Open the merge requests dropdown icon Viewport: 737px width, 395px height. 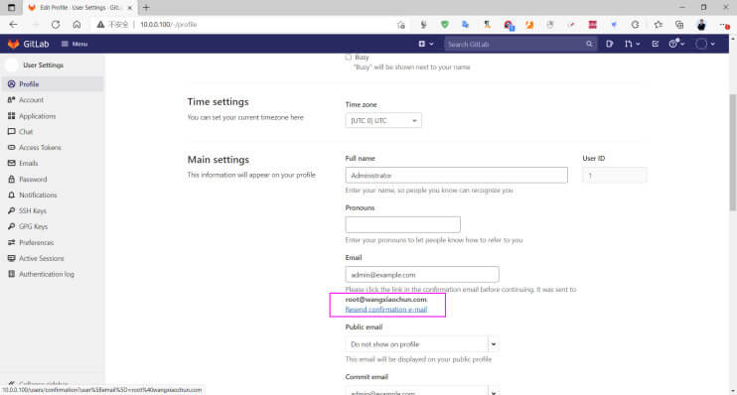pos(632,44)
